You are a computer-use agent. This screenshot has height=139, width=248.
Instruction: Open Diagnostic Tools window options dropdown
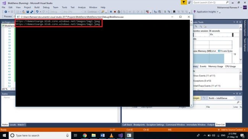click(234, 22)
